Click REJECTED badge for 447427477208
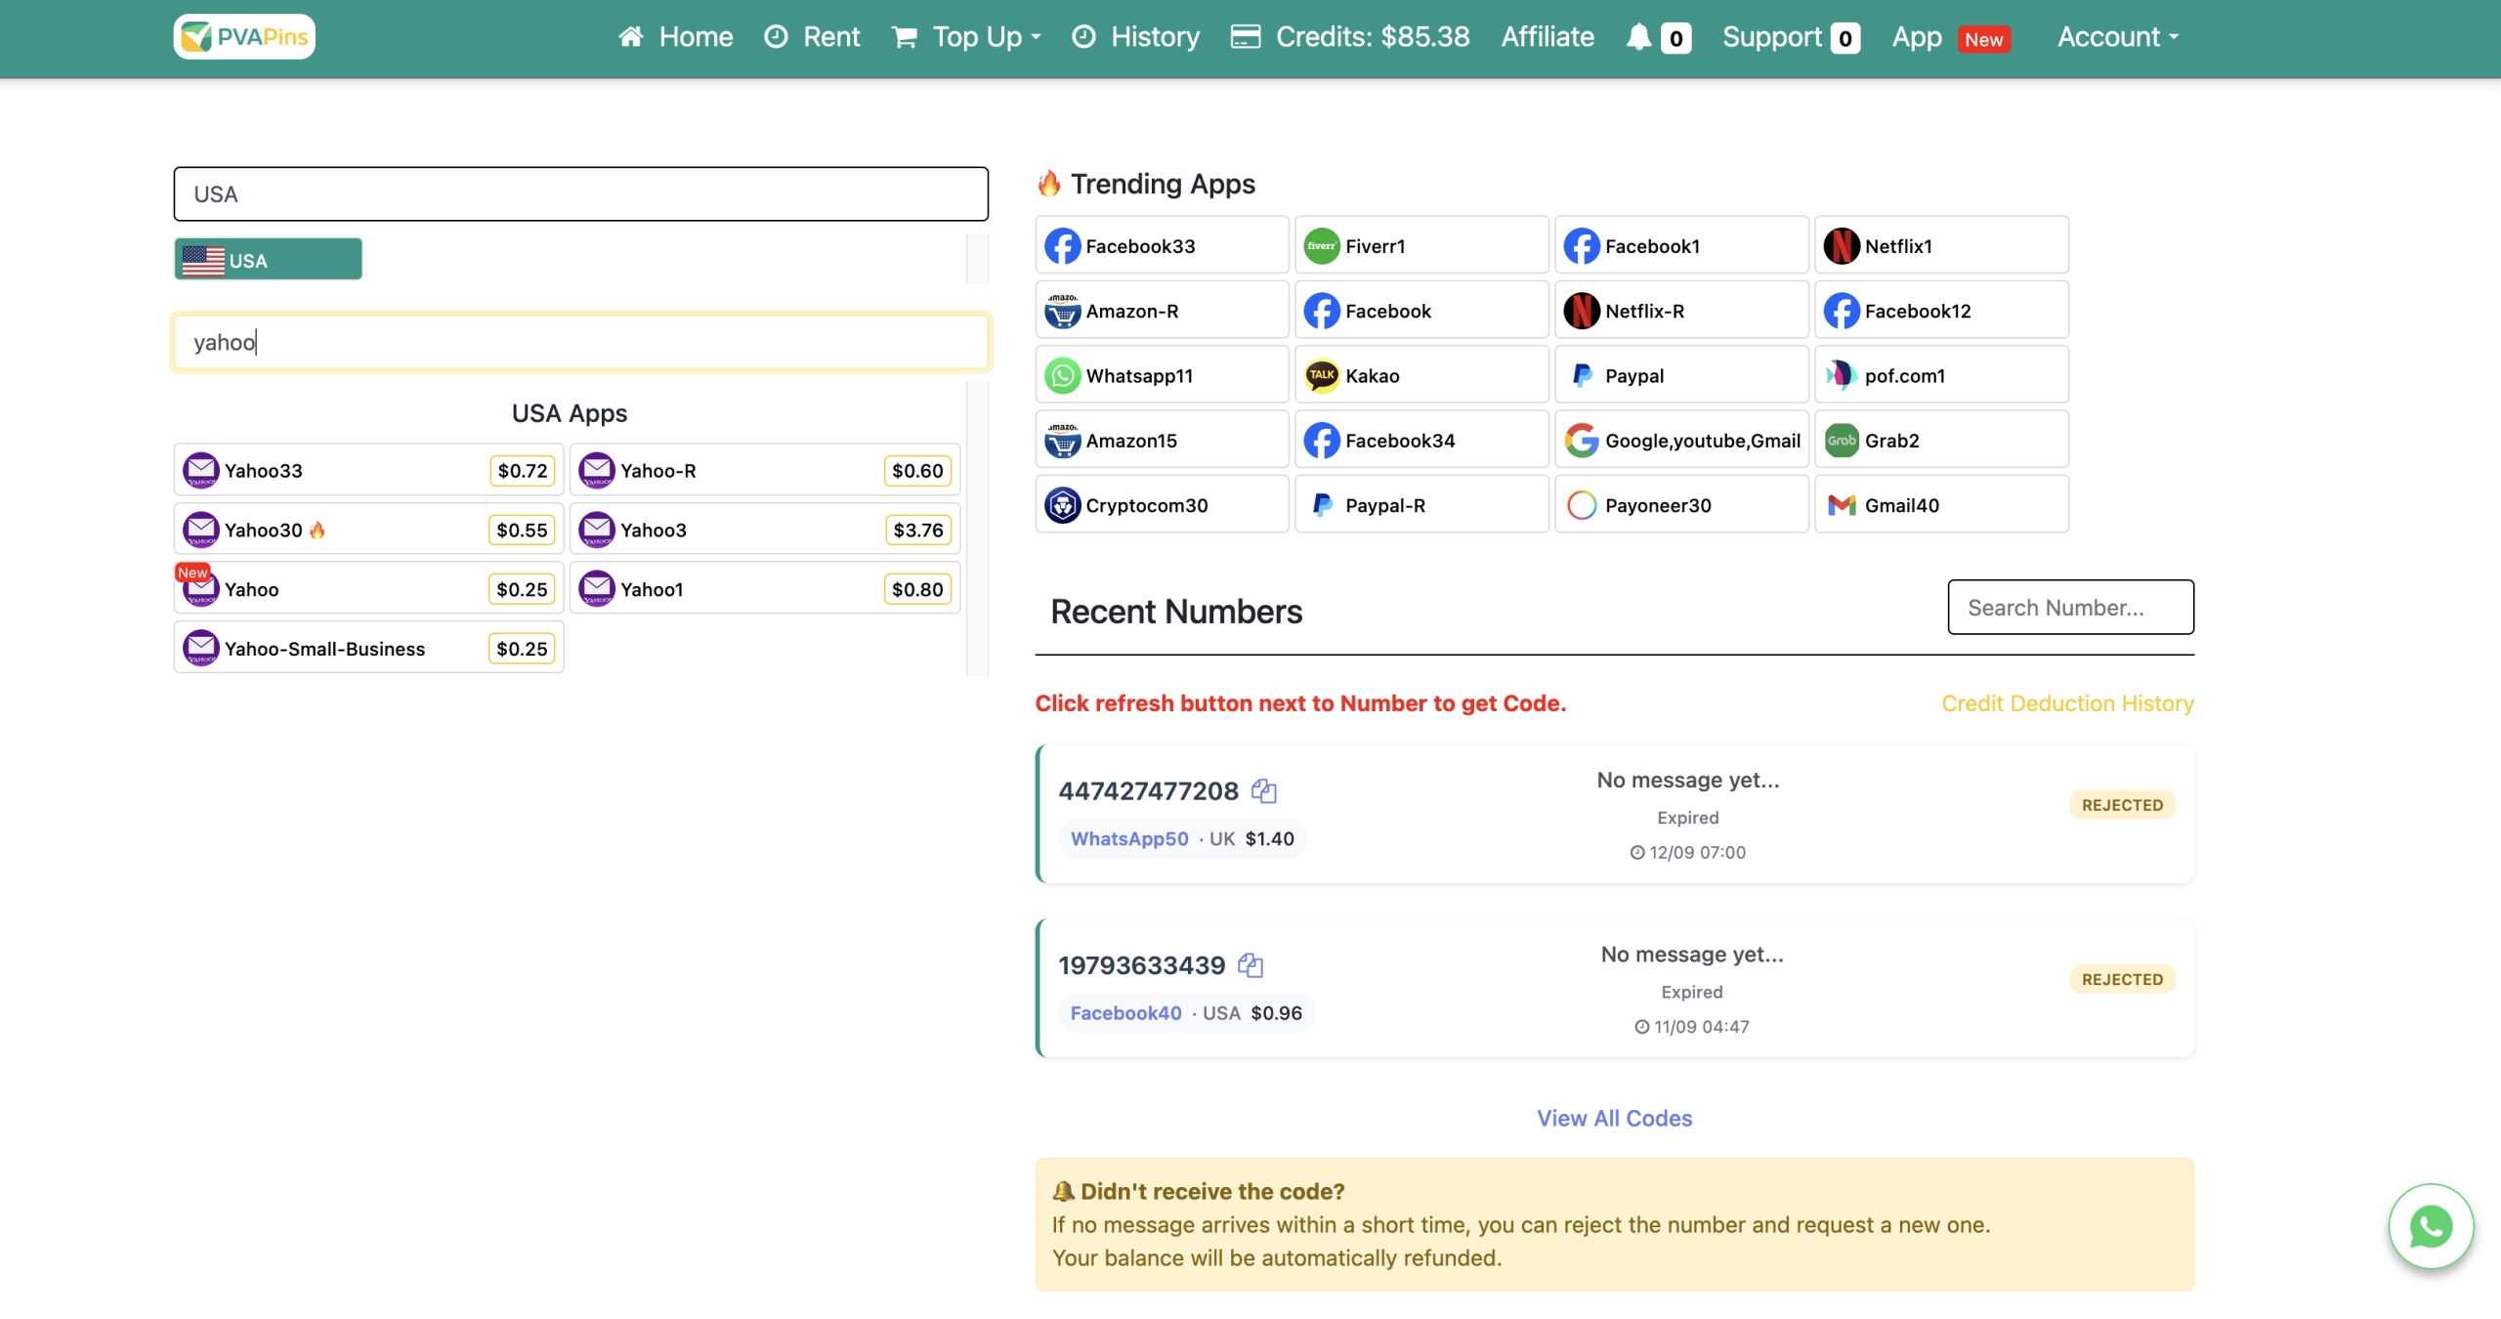This screenshot has height=1319, width=2501. tap(2122, 805)
